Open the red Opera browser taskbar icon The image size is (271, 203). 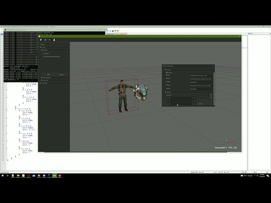[28, 176]
